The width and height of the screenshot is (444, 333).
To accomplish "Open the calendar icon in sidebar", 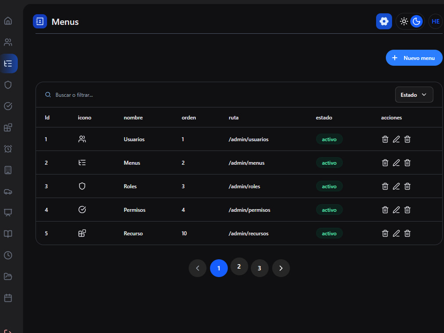I will (8, 298).
